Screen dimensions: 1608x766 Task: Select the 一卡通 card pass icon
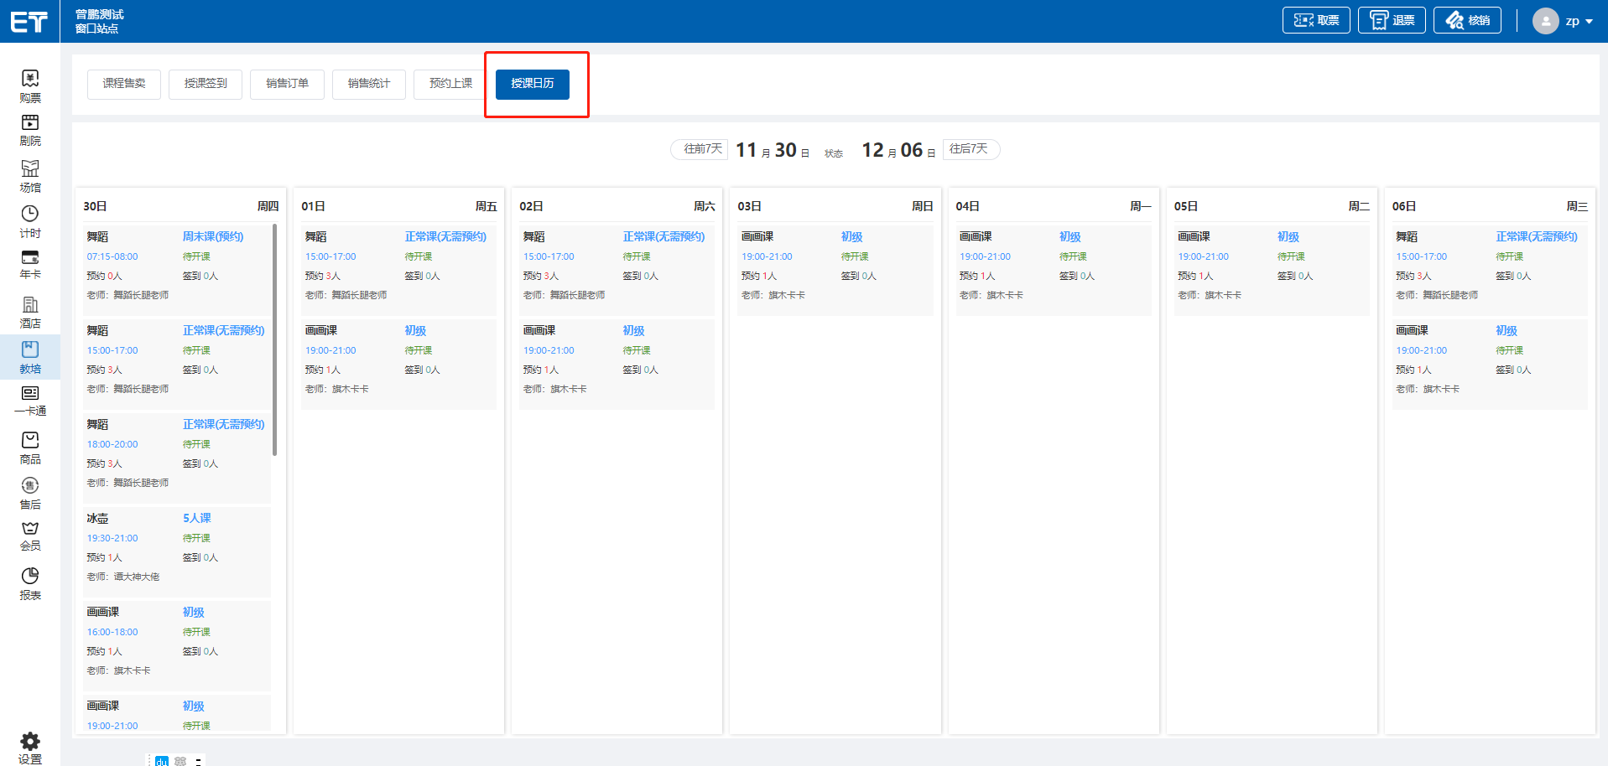click(x=30, y=395)
